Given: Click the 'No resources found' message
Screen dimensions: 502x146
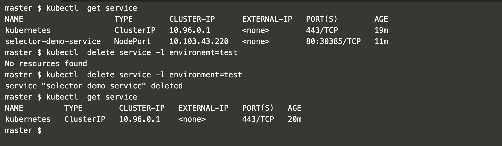Looking at the screenshot, I should tap(46, 64).
